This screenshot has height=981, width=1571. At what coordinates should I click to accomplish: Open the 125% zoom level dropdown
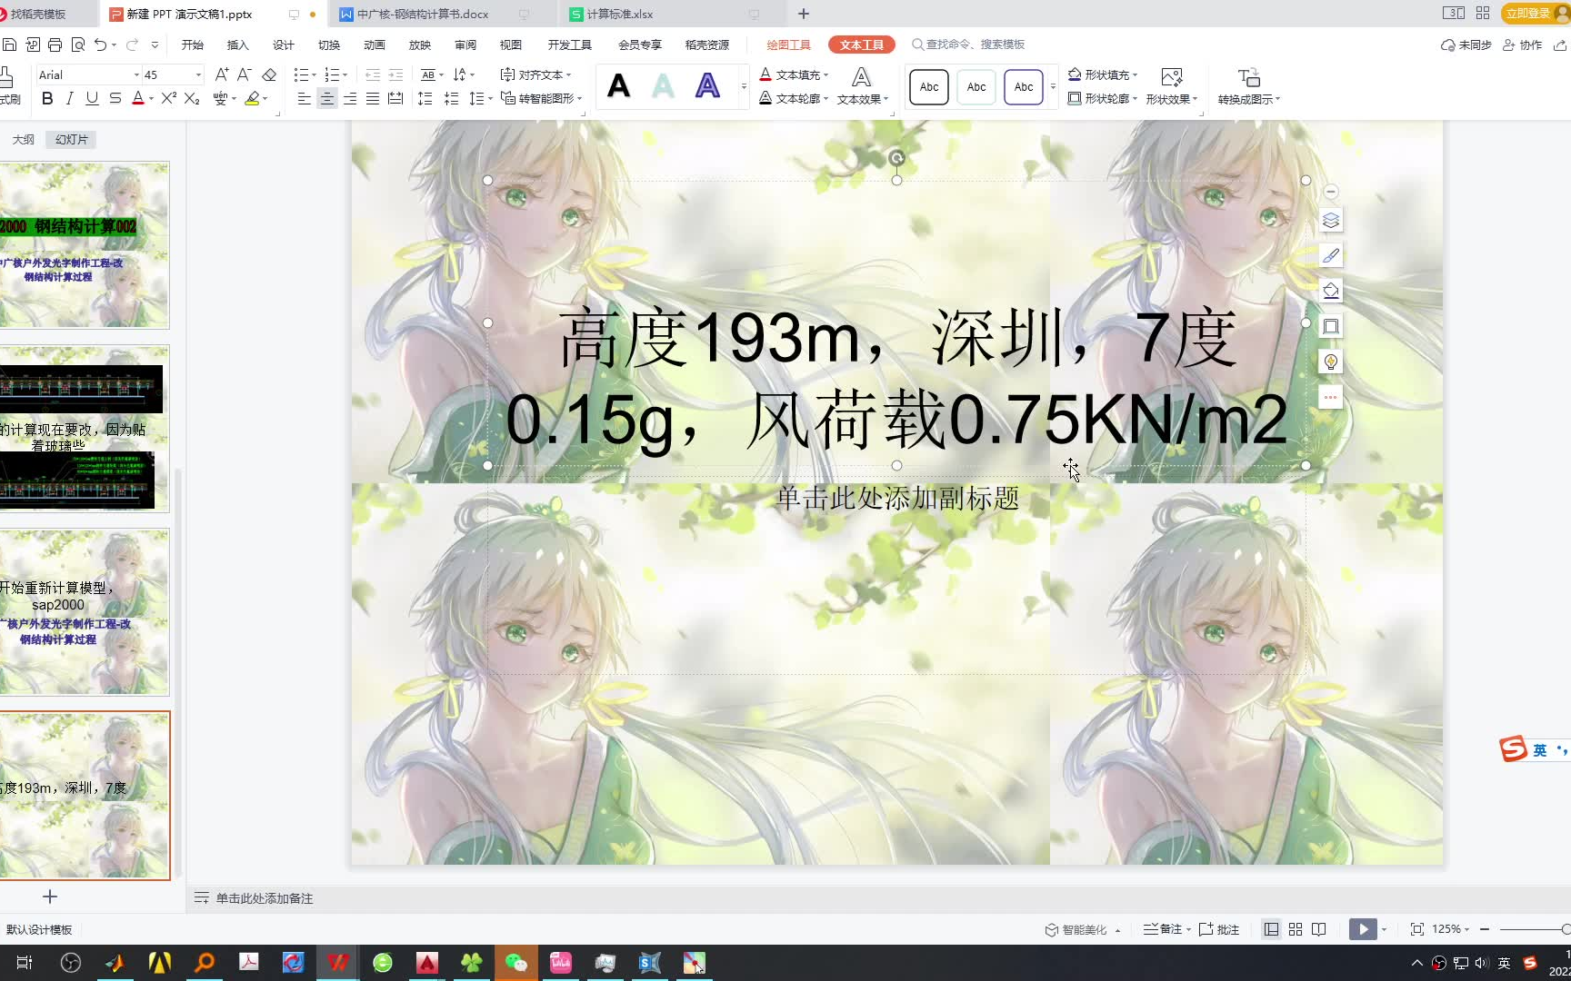(1451, 929)
